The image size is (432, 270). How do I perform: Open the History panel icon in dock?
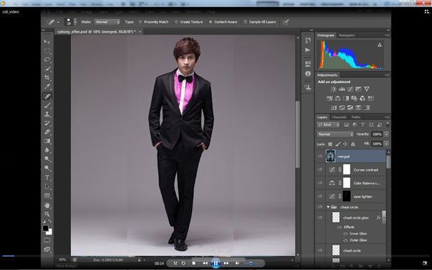308,40
